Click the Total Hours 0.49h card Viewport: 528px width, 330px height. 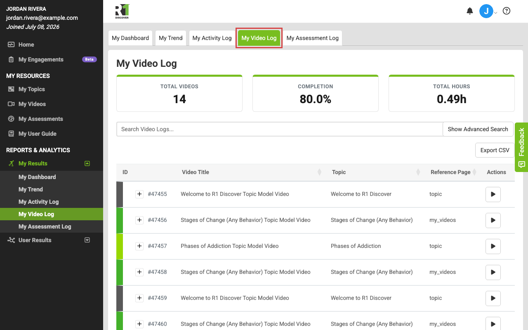pos(452,93)
